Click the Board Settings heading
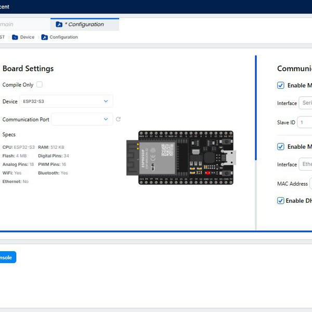 (x=28, y=69)
